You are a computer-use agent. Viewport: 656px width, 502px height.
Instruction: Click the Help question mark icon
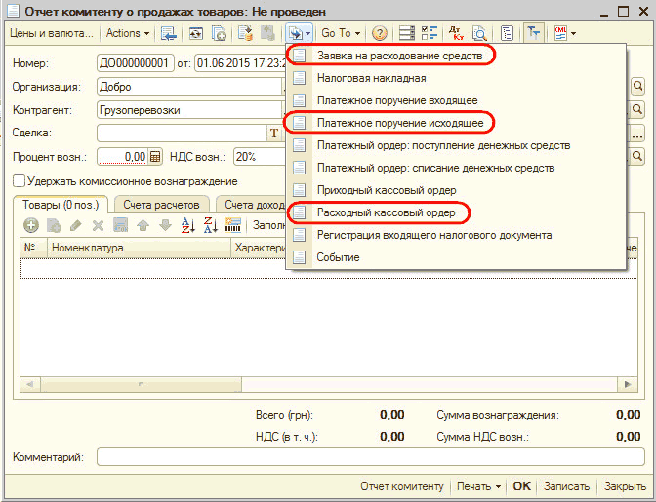click(x=380, y=33)
